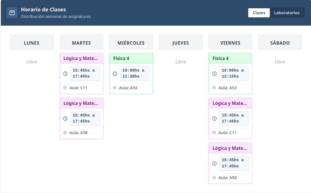Click clock icon in Viernes Aula A58 card

click(214, 163)
